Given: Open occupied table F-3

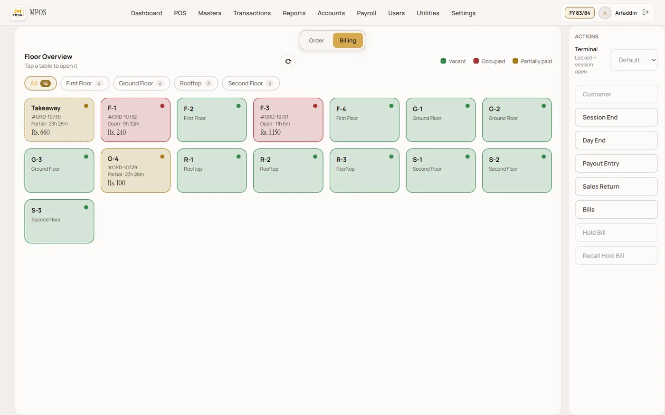Looking at the screenshot, I should pyautogui.click(x=288, y=120).
